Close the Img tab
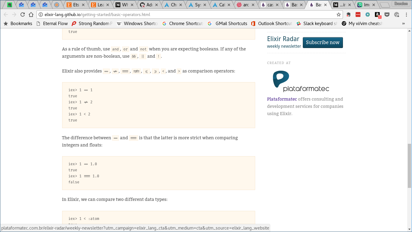 (374, 5)
